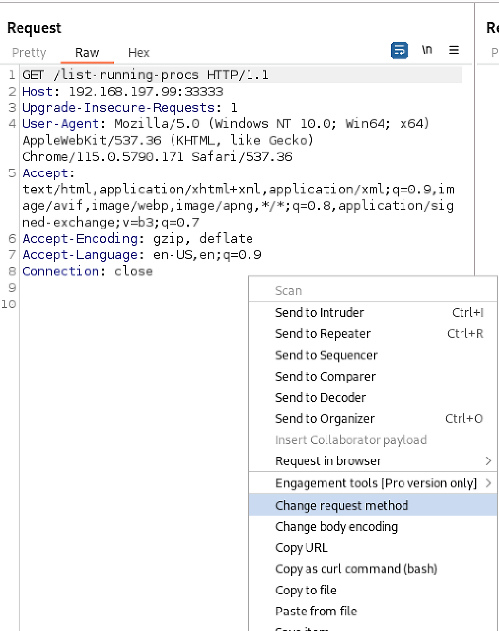Screen dimensions: 499x631
Task: Switch to the Hex tab
Action: coord(139,53)
